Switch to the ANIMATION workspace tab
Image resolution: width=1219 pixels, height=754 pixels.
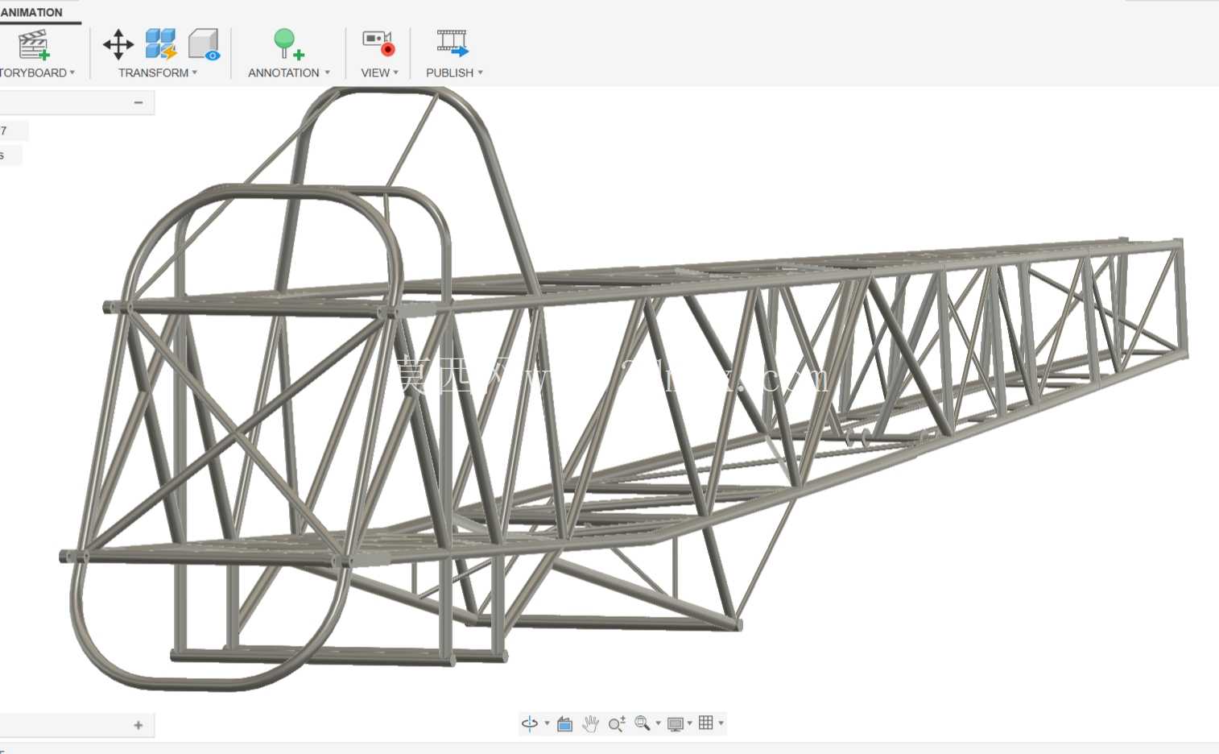(x=31, y=12)
